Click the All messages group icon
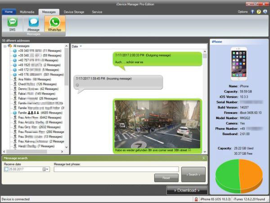Image resolution: width=270 pixels, height=203 pixels. 10,46
